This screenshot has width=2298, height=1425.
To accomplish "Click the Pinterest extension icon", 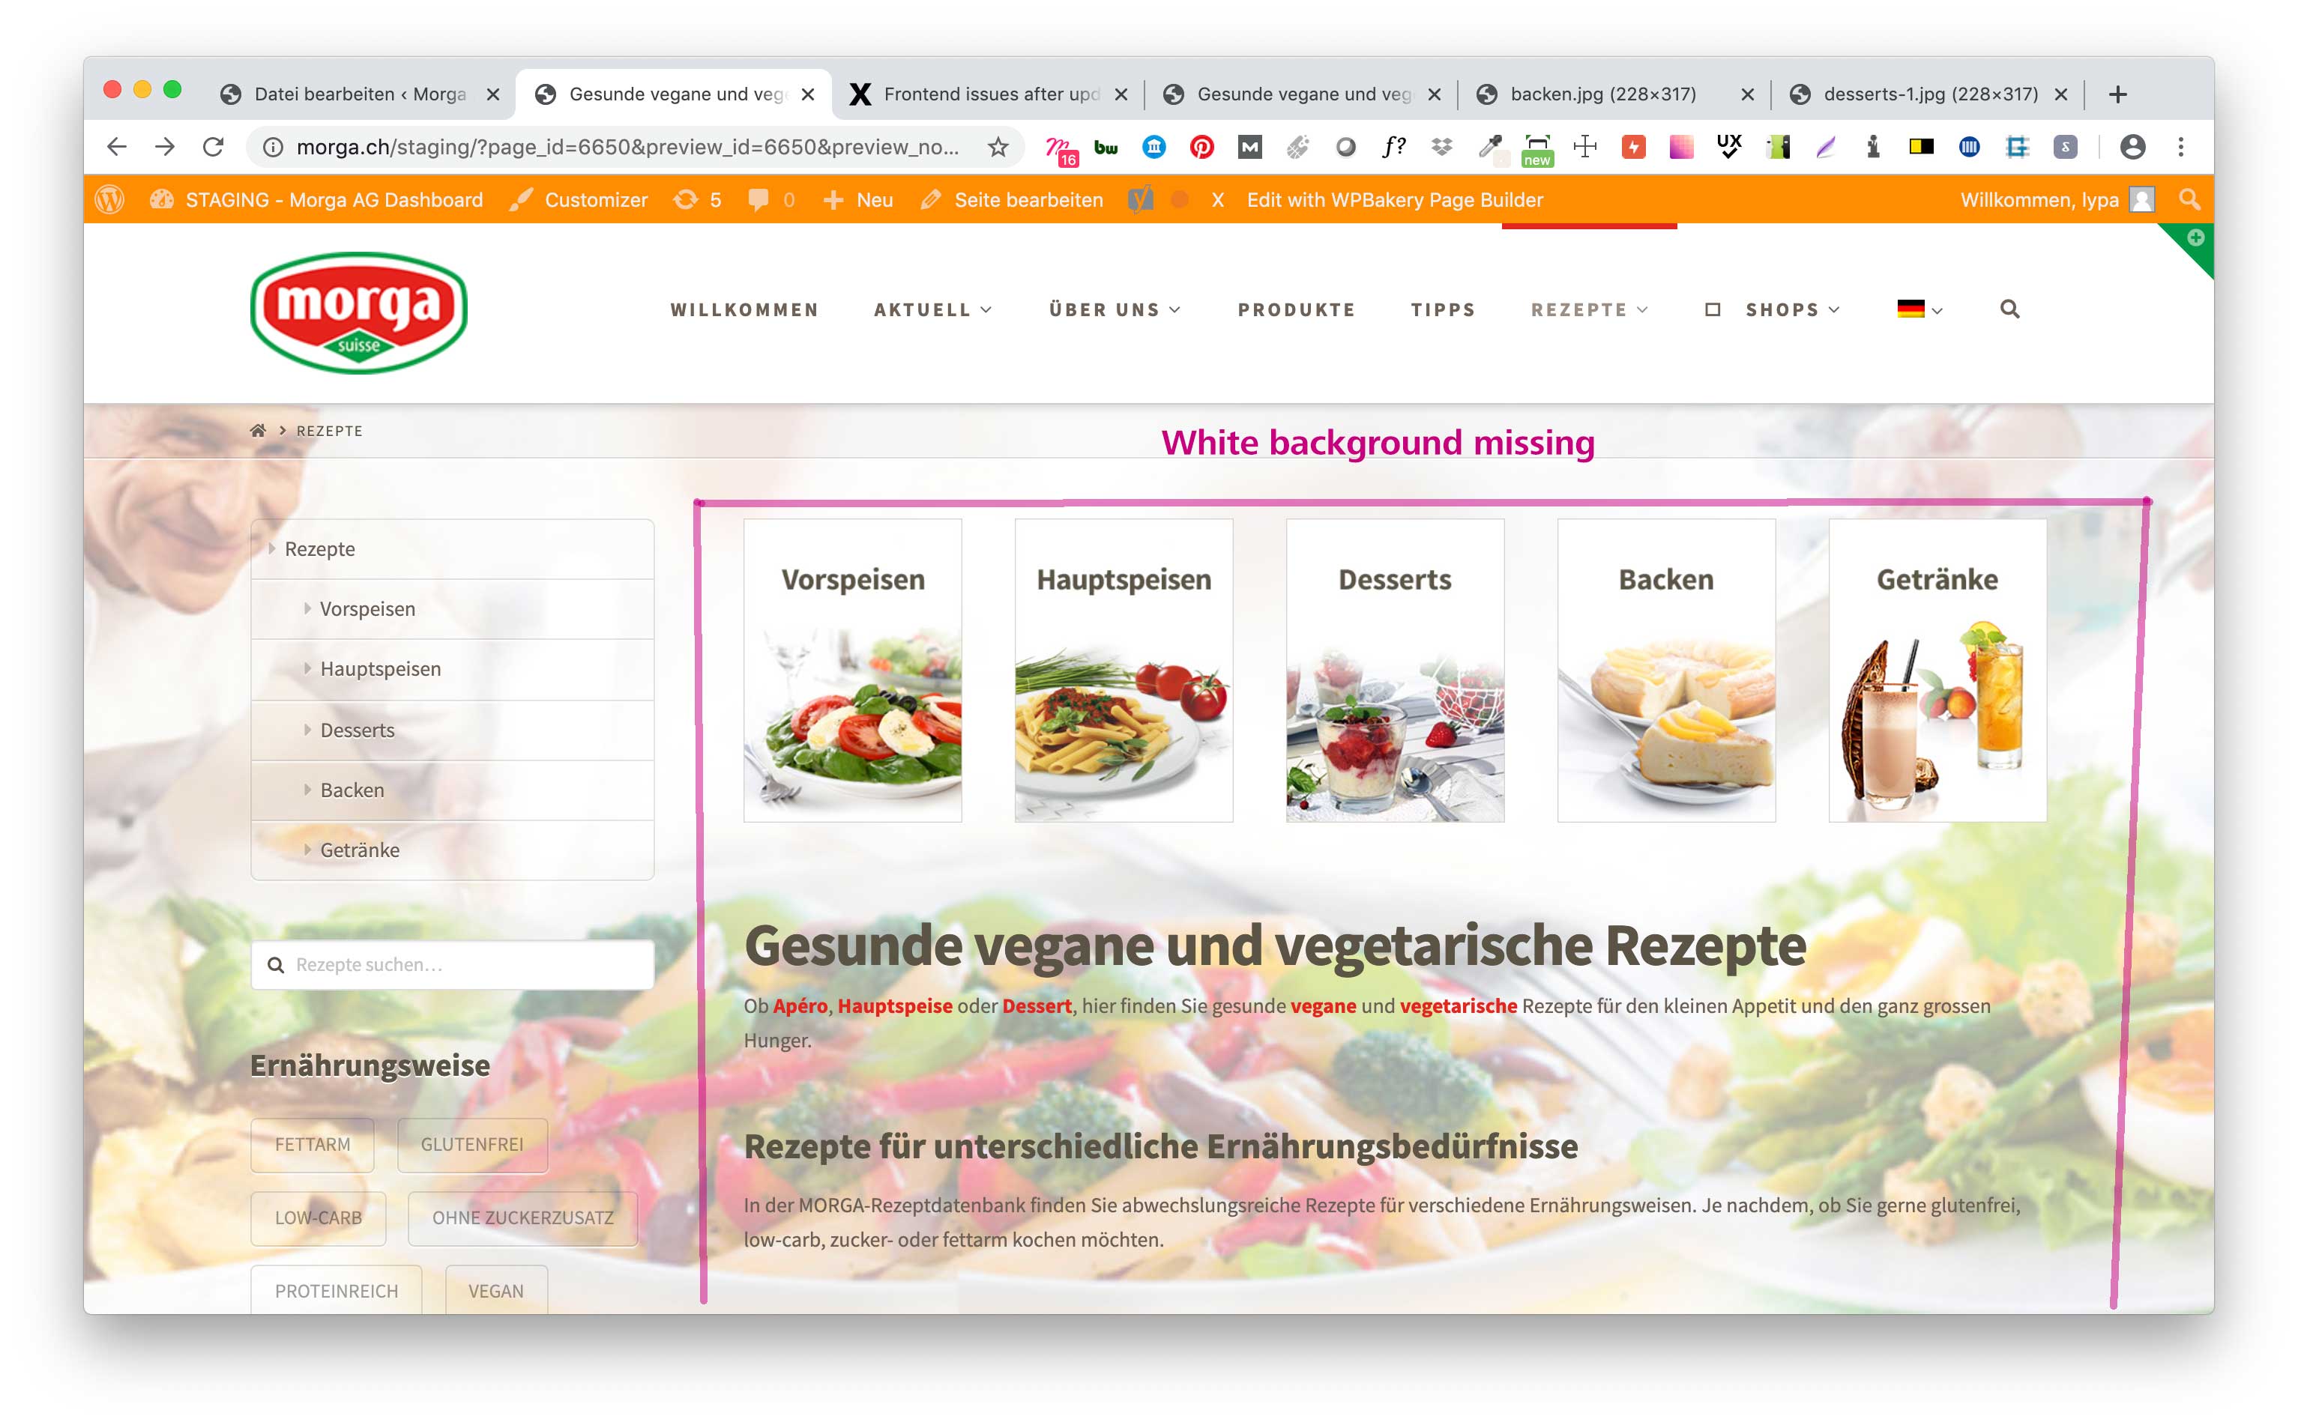I will tap(1201, 147).
